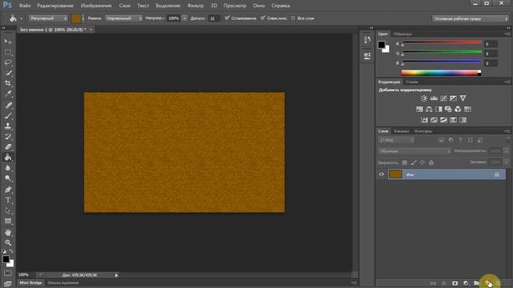This screenshot has width=513, height=288.
Task: Click the tolerance Допуск input field
Action: (214, 18)
